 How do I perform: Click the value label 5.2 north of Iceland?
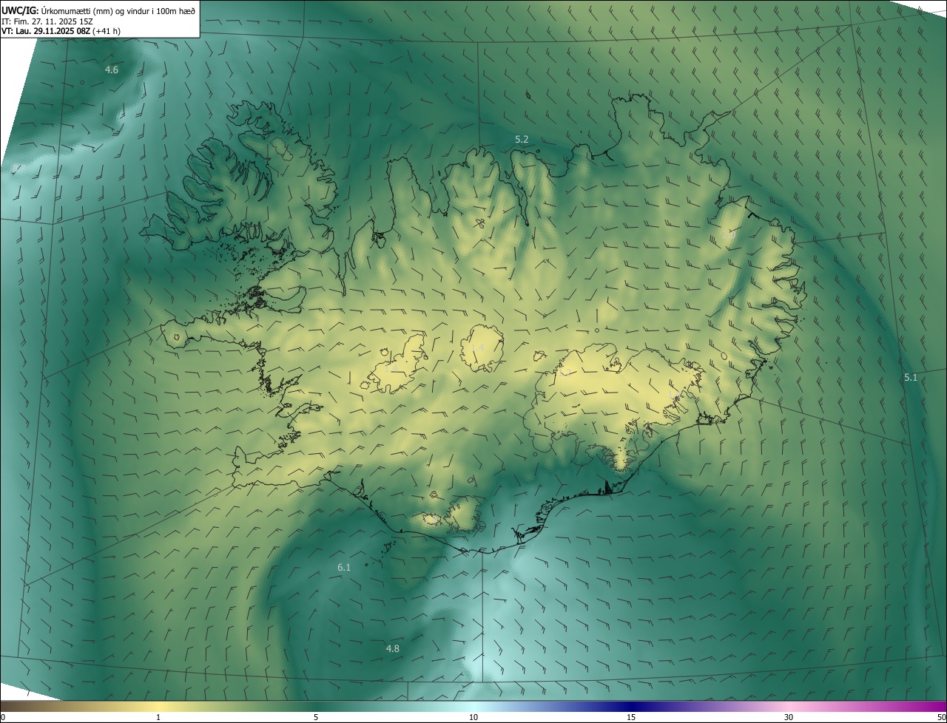[522, 139]
